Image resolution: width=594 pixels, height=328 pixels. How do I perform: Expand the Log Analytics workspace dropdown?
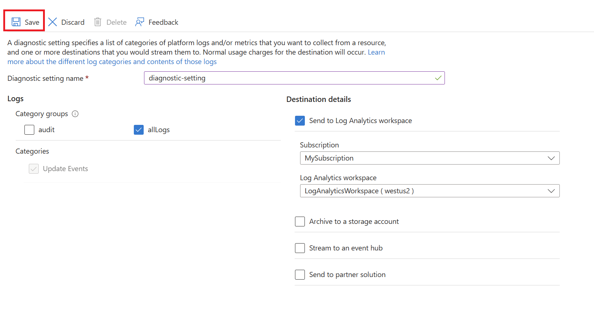tap(430, 191)
